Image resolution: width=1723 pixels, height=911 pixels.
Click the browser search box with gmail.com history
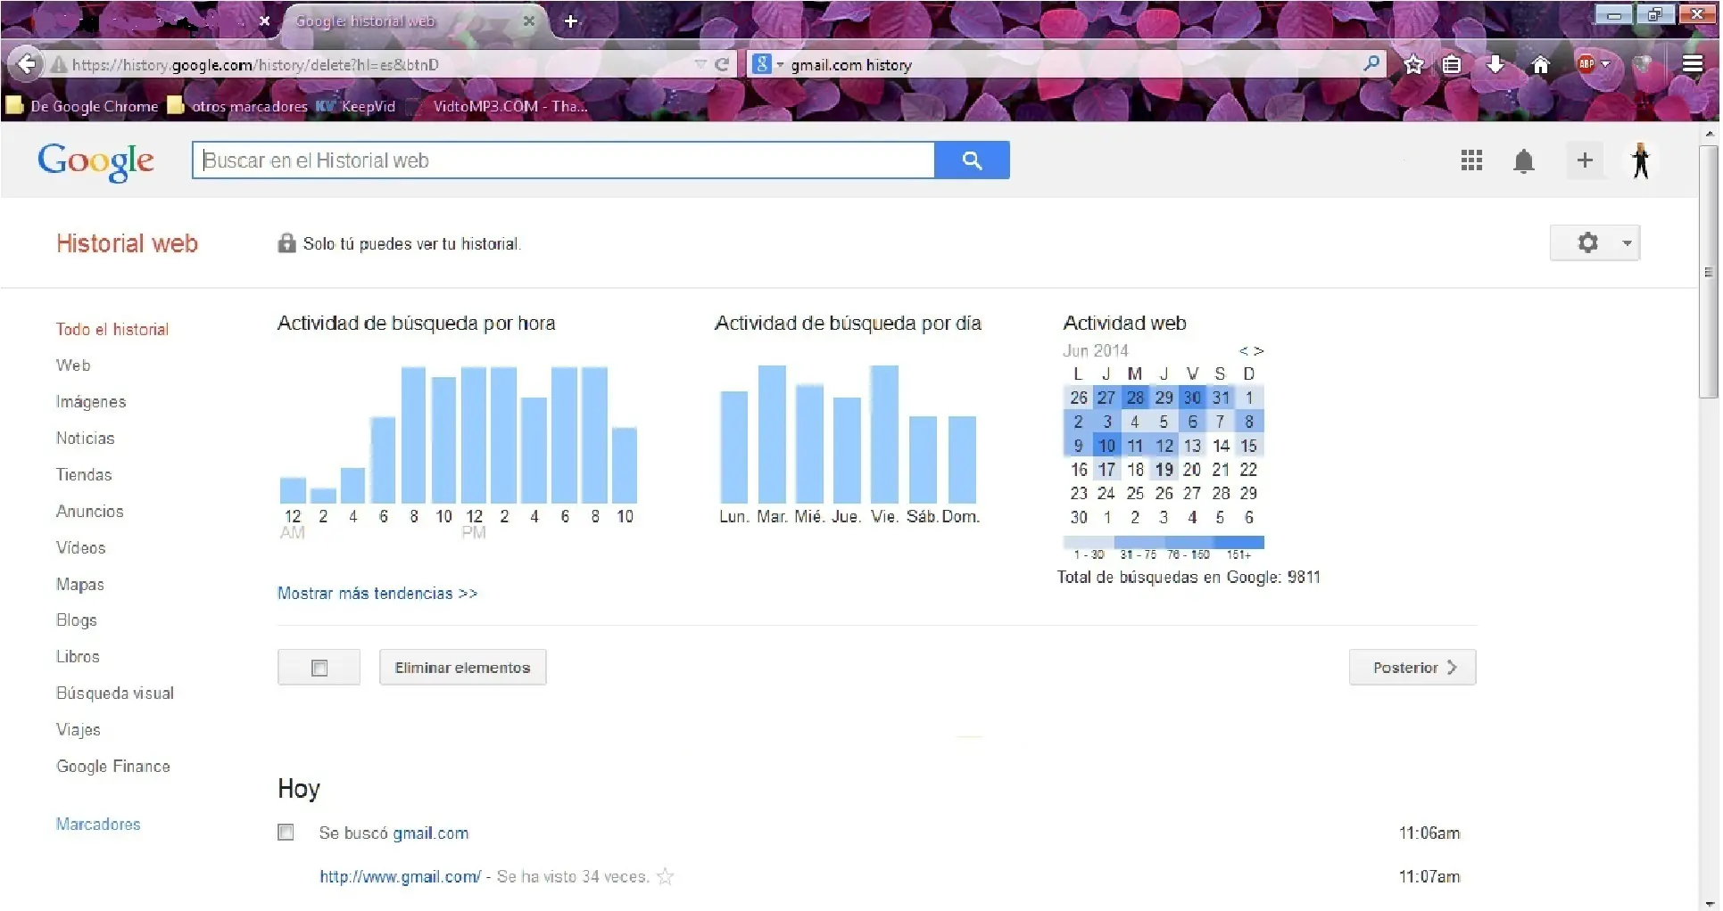pos(1071,64)
